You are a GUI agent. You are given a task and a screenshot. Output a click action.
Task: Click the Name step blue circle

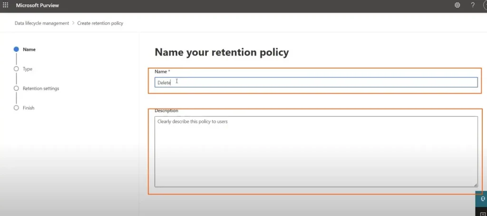pyautogui.click(x=16, y=49)
